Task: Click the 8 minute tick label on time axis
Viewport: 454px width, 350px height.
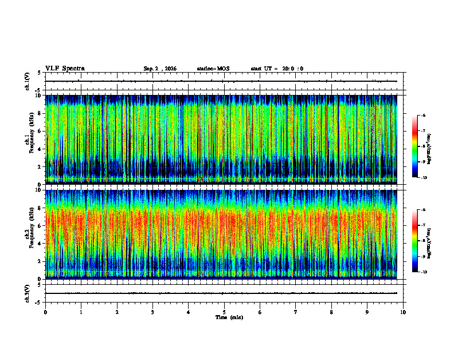Action: click(331, 312)
